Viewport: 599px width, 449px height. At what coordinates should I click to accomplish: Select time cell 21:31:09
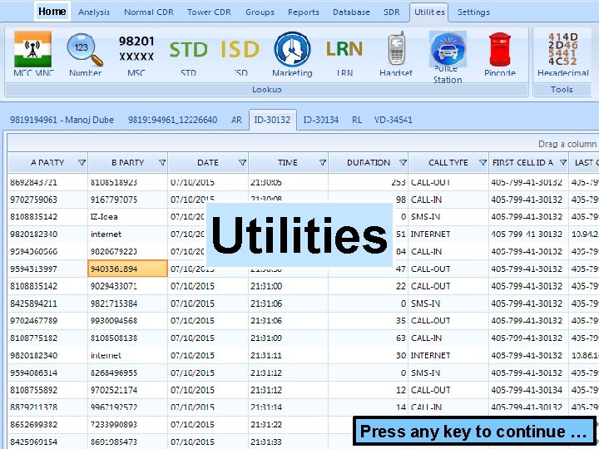coord(288,338)
